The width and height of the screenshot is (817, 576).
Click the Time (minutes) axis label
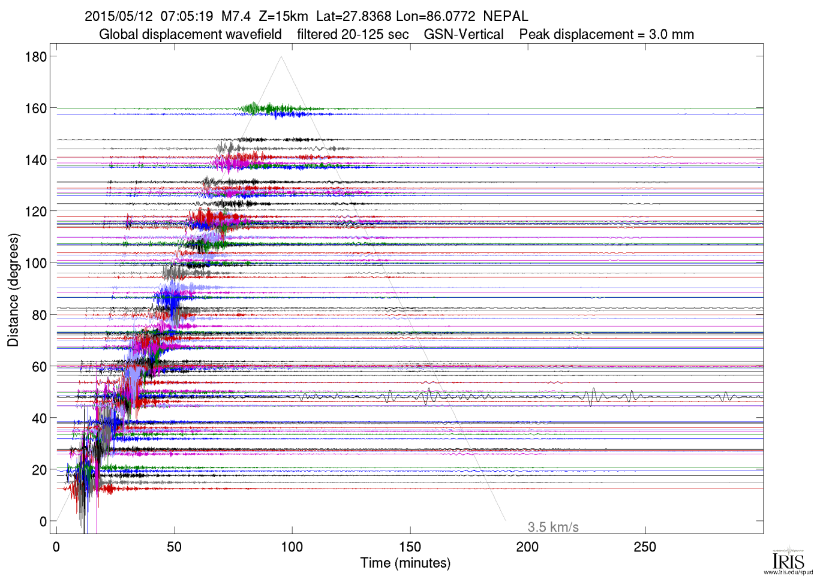pos(405,563)
